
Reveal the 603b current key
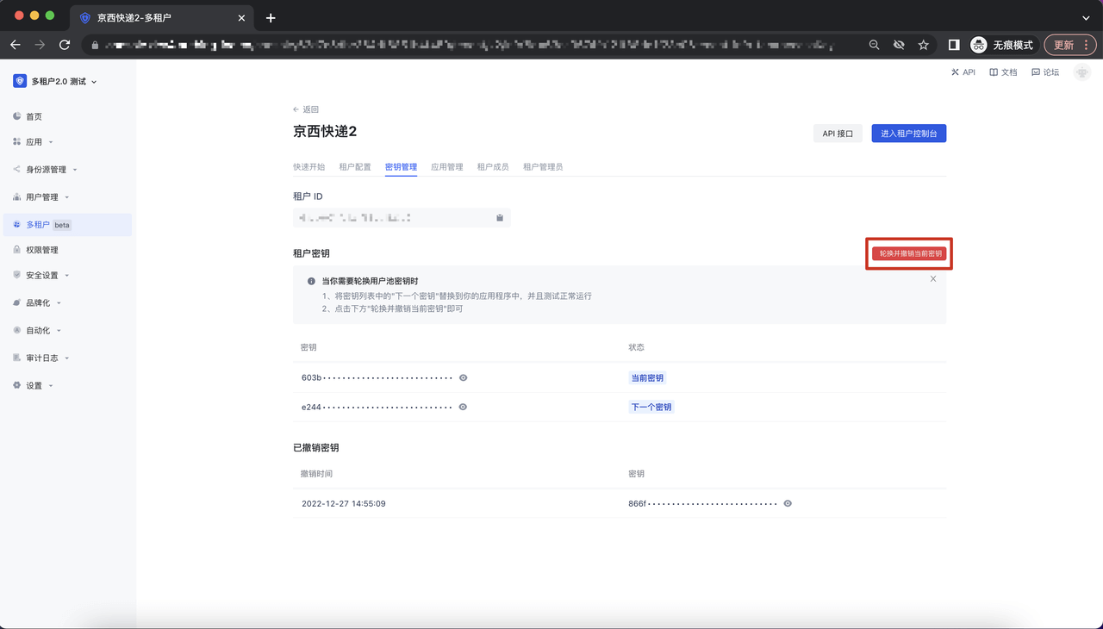tap(464, 378)
